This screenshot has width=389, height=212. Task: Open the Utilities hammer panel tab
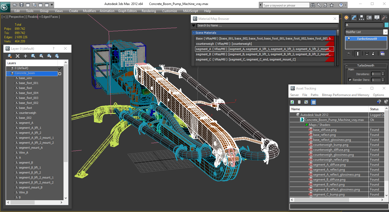click(385, 18)
